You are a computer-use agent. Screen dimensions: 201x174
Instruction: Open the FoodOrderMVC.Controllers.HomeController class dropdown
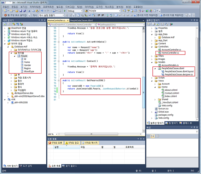[x=95, y=25]
